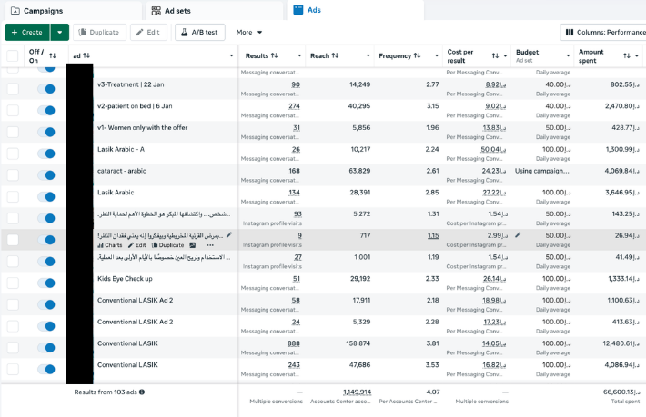This screenshot has width=646, height=417.
Task: Click the 1,149,914 total reach link
Action: click(357, 392)
